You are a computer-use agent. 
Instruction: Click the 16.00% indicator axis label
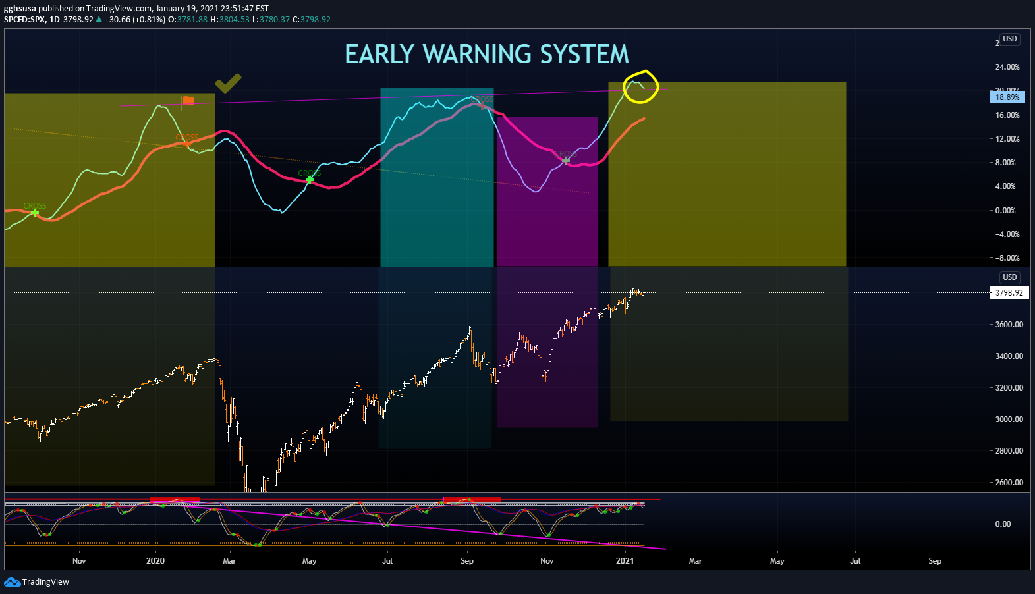[1007, 115]
